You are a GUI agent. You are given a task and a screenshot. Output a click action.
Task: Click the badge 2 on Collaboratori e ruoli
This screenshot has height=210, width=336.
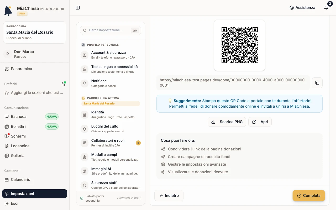point(138,143)
